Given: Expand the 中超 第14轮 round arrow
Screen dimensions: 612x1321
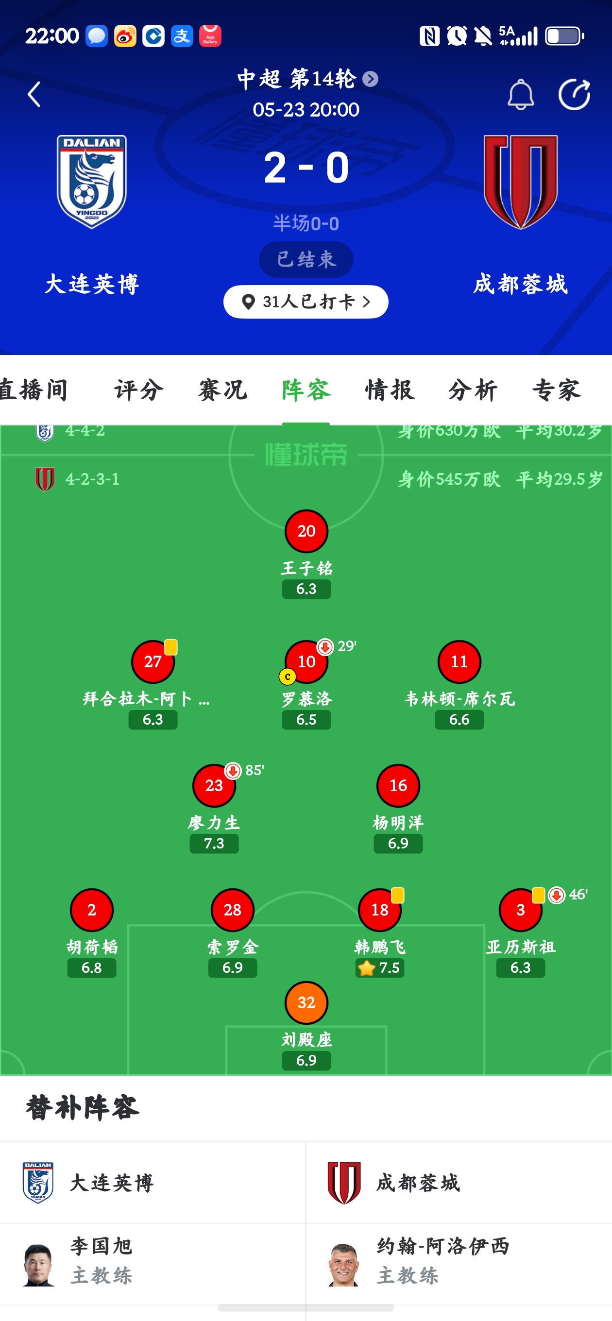Looking at the screenshot, I should tap(370, 79).
